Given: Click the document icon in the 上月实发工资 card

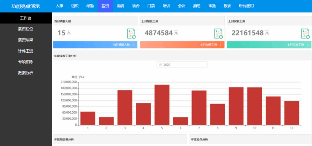Looking at the screenshot, I should (305, 33).
